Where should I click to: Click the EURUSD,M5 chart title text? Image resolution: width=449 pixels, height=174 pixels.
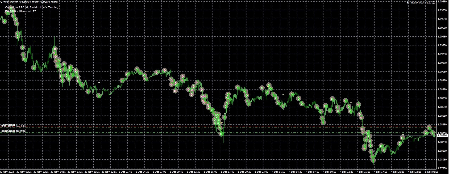(x=11, y=2)
